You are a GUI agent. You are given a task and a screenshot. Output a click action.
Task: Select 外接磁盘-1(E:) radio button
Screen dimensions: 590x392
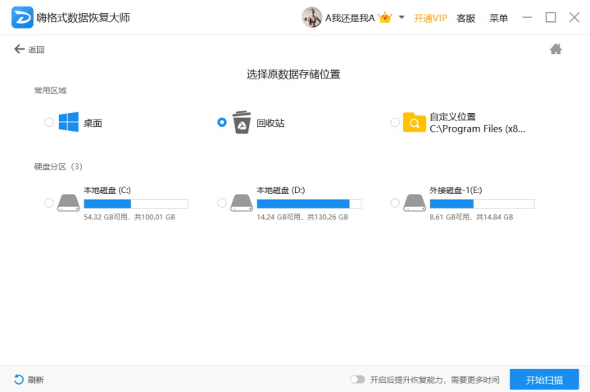pos(395,203)
